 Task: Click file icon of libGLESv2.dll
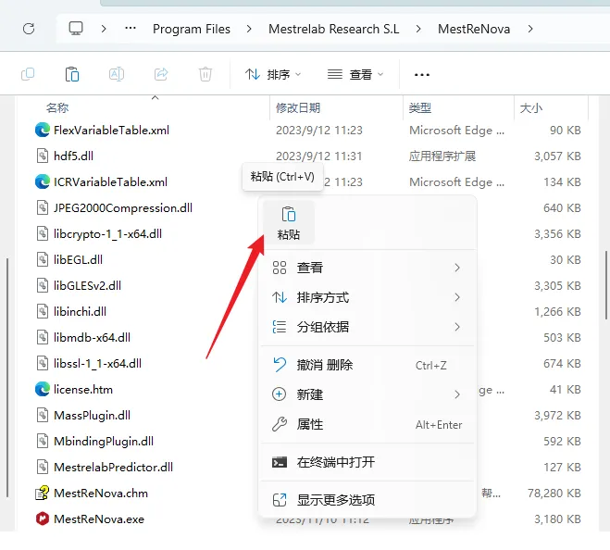coord(43,286)
